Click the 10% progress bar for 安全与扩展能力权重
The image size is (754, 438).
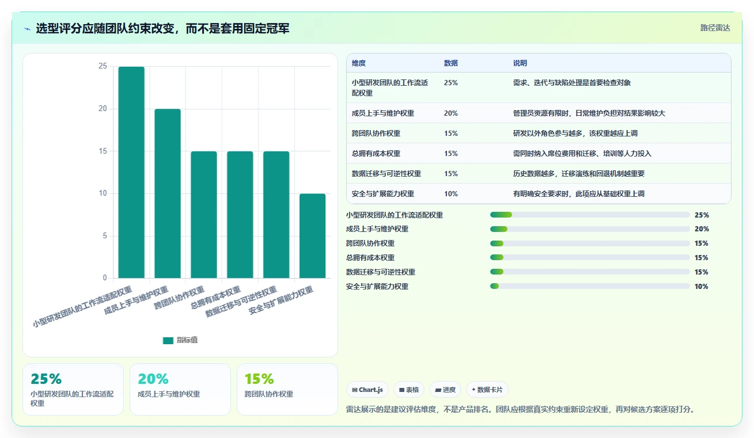590,287
